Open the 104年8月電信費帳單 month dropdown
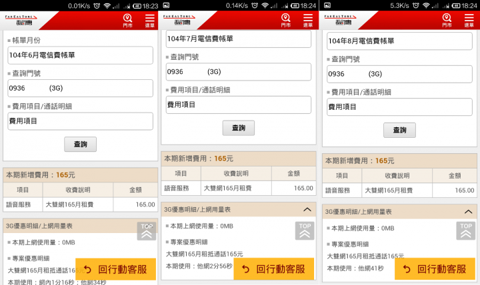This screenshot has height=285, width=480. pos(399,41)
